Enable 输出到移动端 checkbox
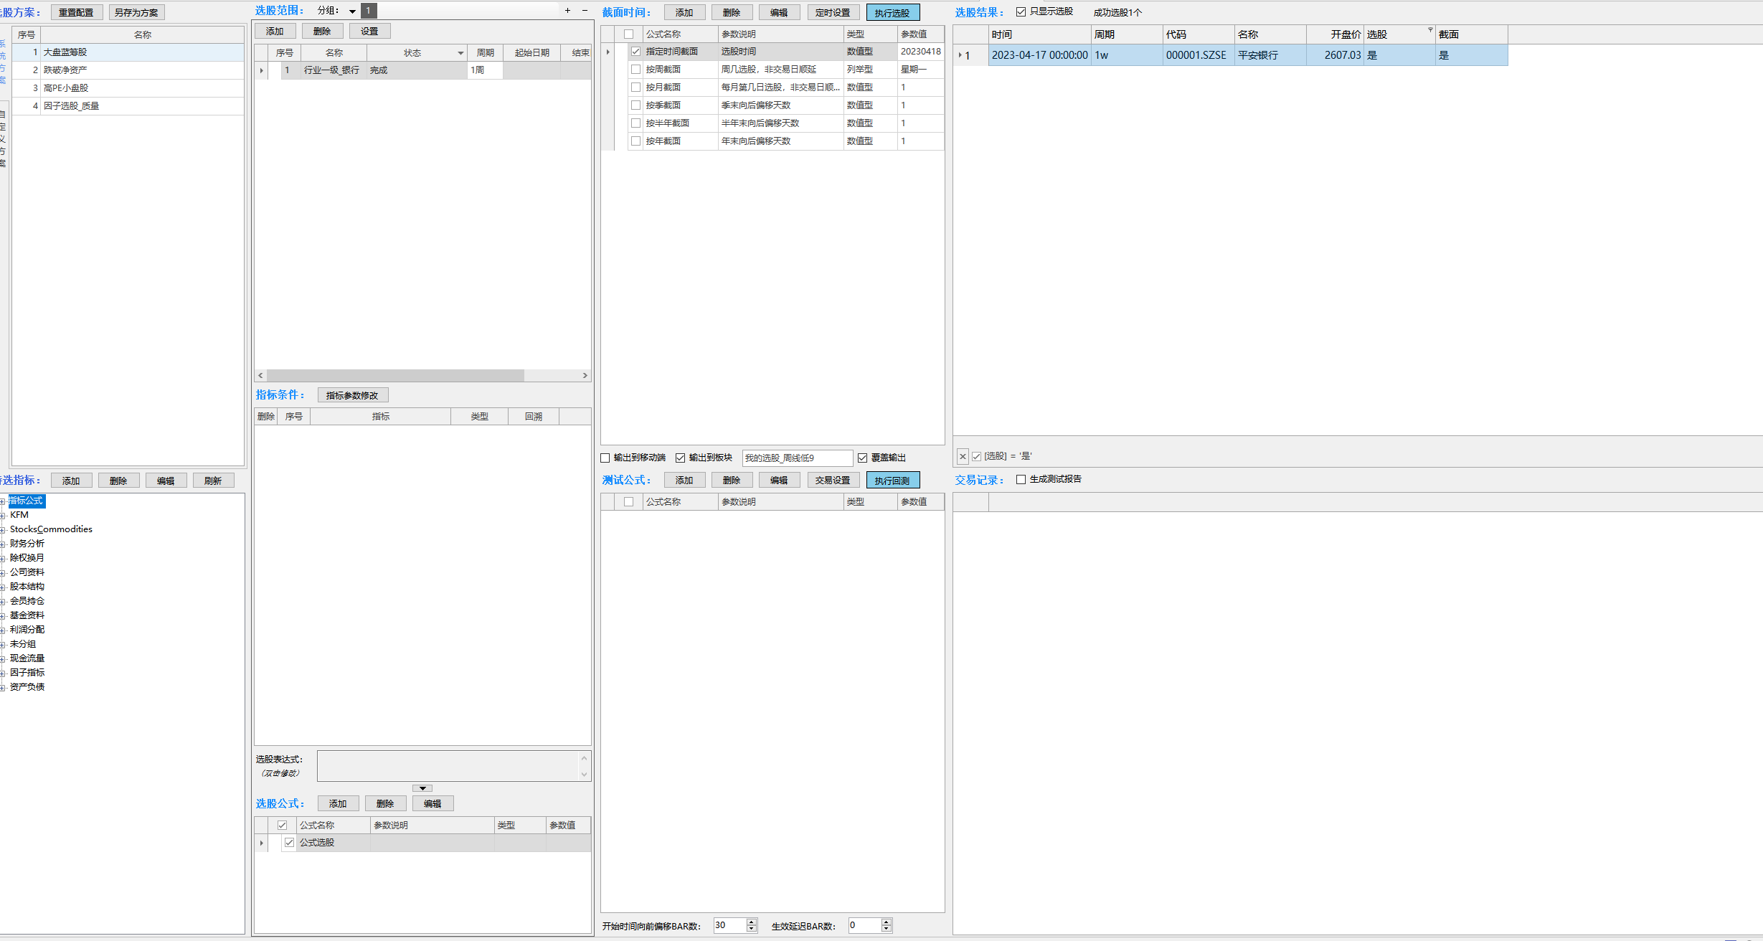1763x941 pixels. tap(605, 458)
